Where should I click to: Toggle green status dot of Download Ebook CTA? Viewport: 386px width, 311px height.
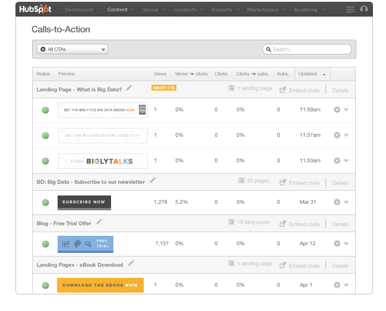click(46, 286)
